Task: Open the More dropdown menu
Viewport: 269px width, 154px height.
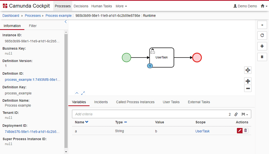Action: tap(121, 6)
